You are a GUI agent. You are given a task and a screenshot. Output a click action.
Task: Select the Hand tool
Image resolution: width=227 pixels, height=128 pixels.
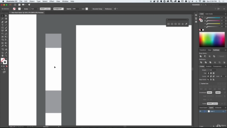pos(2,55)
